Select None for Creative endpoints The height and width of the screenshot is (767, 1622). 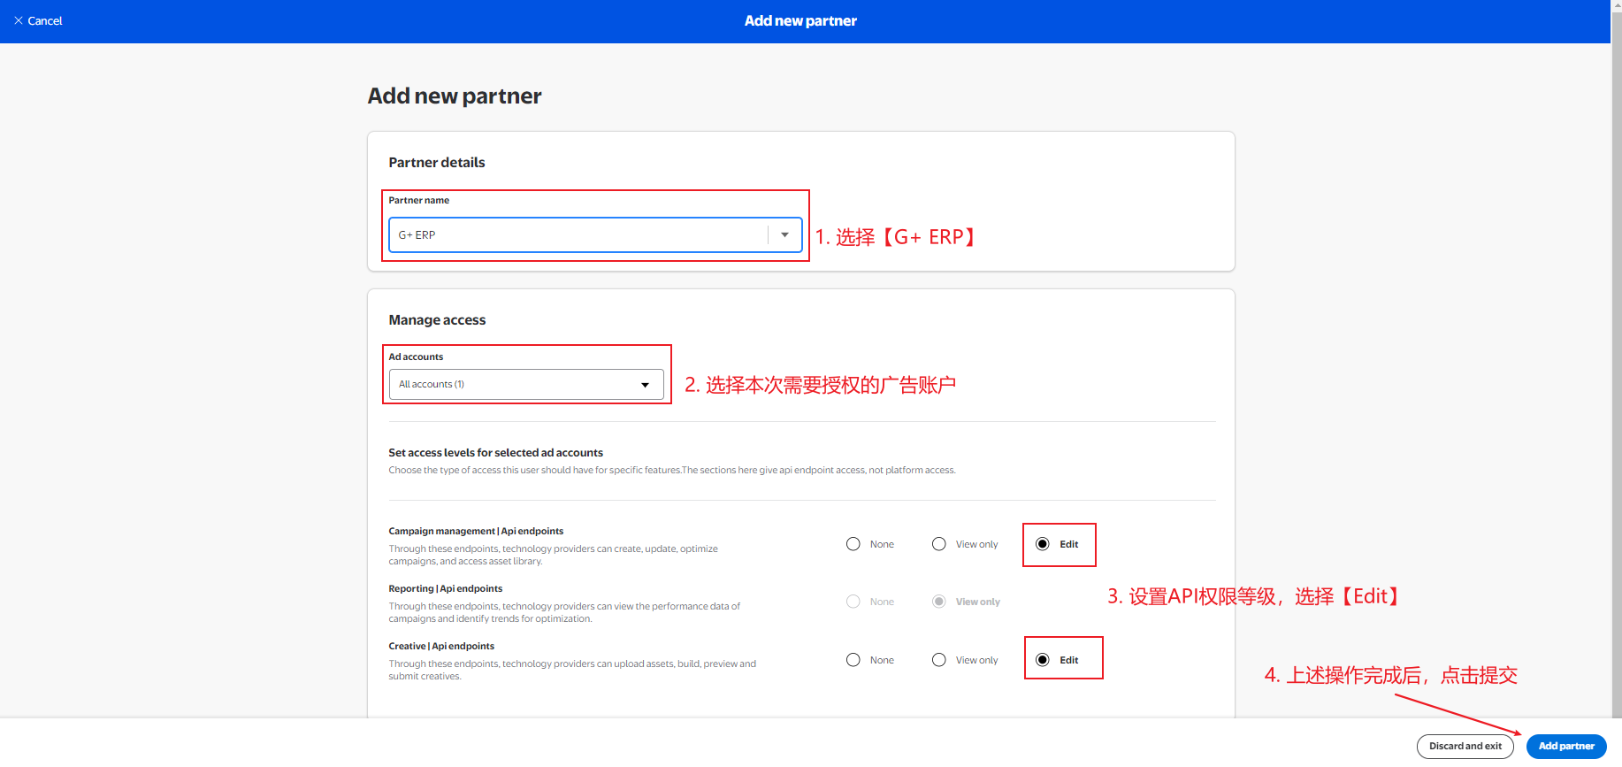click(853, 660)
